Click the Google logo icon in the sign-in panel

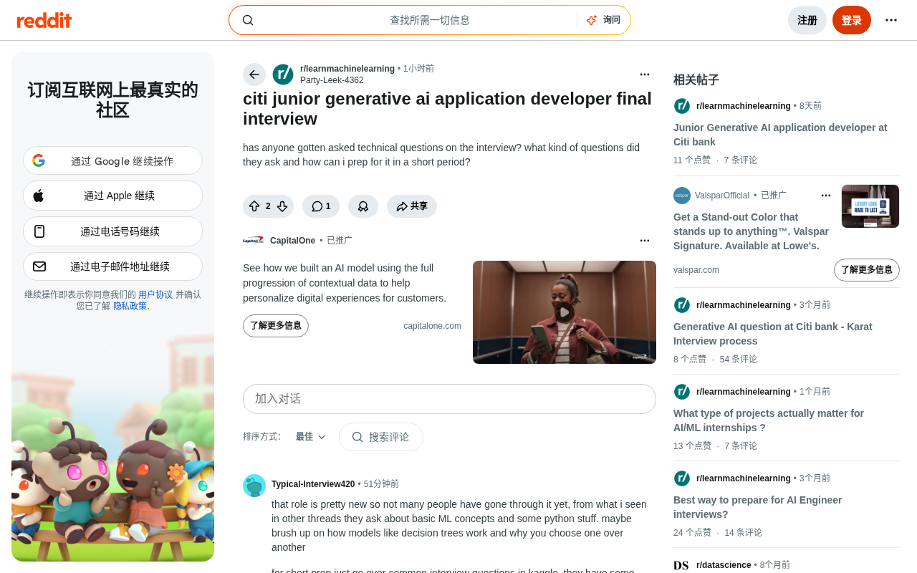(39, 160)
